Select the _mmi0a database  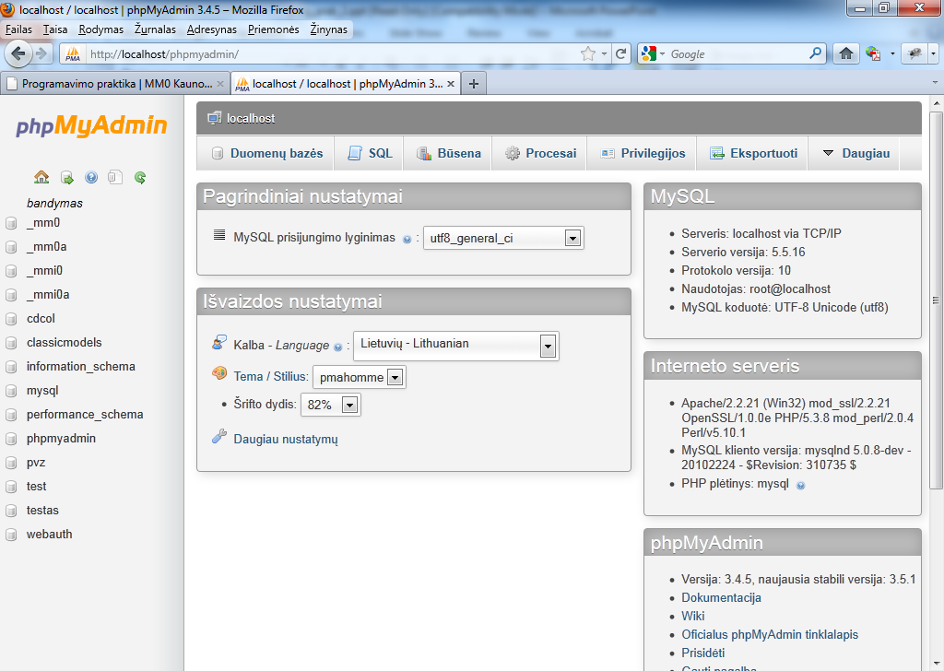click(48, 295)
